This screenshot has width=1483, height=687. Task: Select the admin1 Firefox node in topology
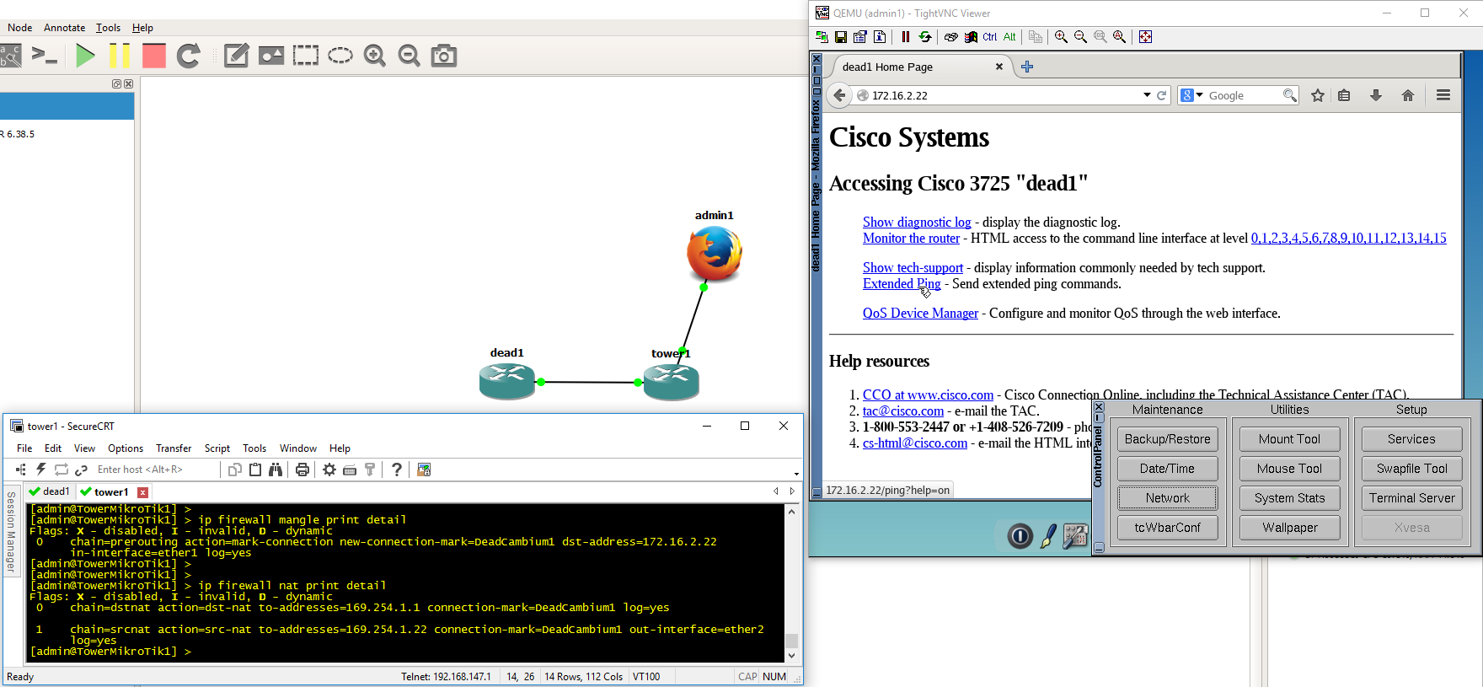pyautogui.click(x=715, y=253)
